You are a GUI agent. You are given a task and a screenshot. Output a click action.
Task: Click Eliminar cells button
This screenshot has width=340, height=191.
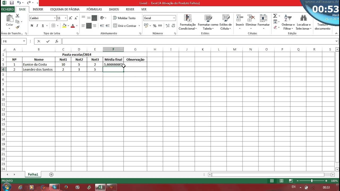point(251,22)
